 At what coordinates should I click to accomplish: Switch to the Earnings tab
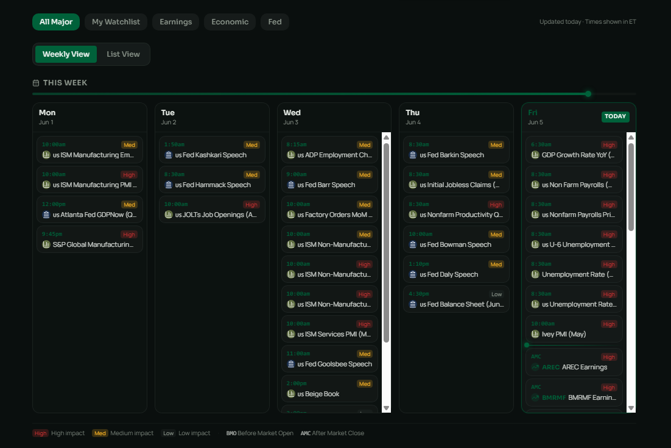176,22
